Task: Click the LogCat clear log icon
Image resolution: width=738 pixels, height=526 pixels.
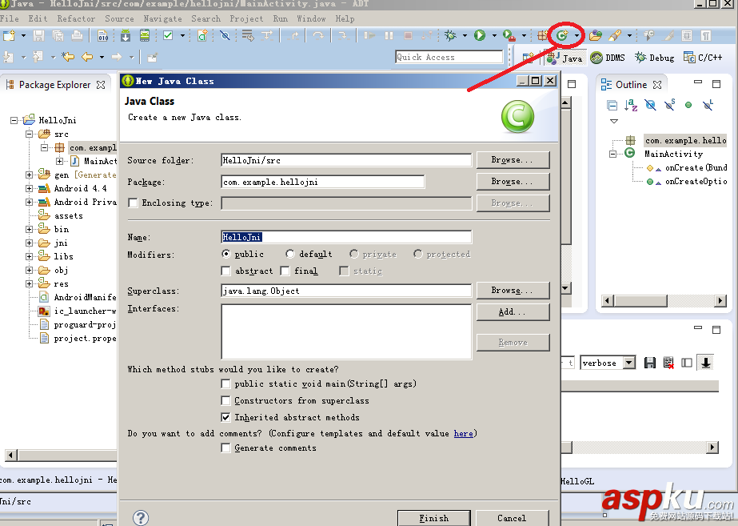Action: [668, 363]
